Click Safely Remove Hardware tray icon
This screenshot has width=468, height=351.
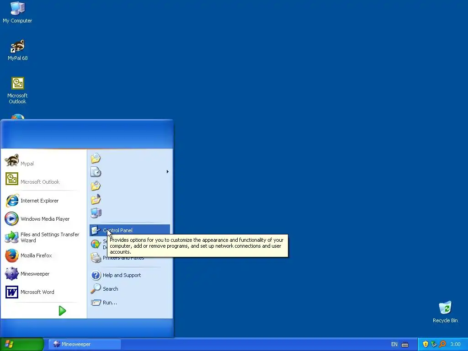tap(434, 344)
